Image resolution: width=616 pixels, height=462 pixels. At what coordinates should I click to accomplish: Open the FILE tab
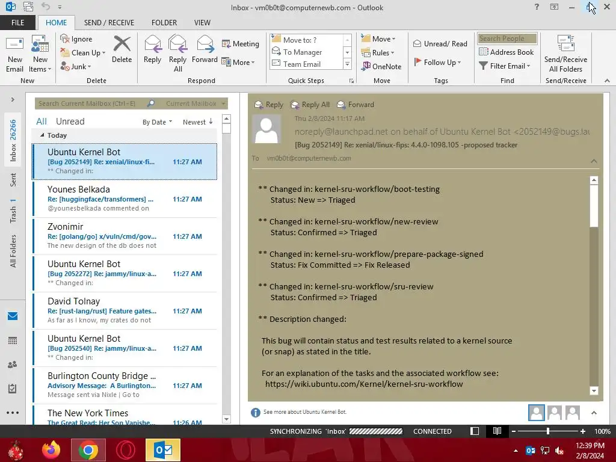(17, 23)
